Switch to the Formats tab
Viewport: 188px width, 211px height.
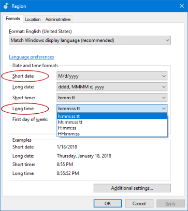(13, 19)
